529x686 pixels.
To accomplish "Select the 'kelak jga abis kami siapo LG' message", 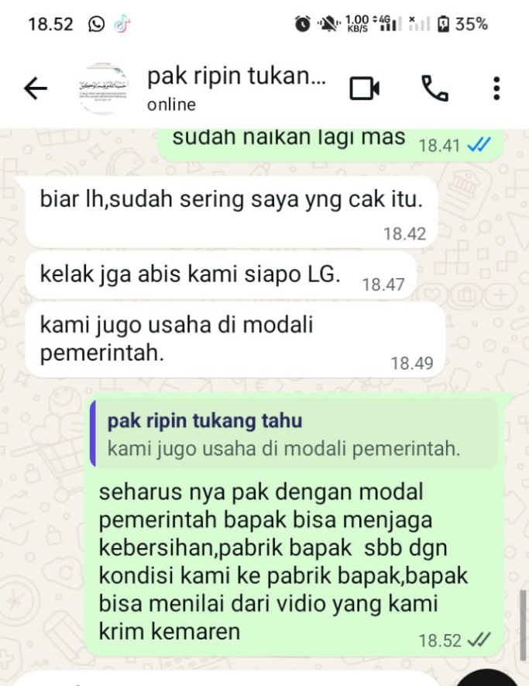I will pyautogui.click(x=220, y=276).
